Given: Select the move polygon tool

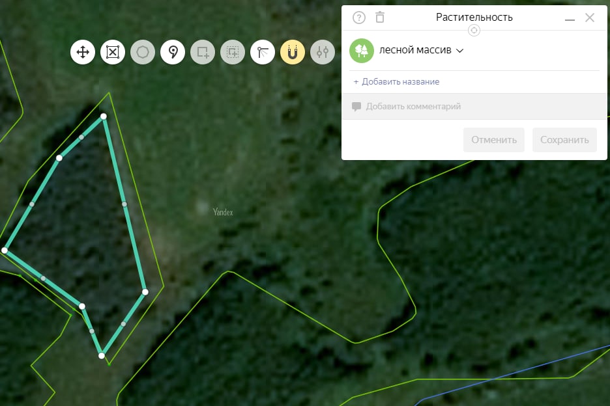Looking at the screenshot, I should pyautogui.click(x=83, y=52).
